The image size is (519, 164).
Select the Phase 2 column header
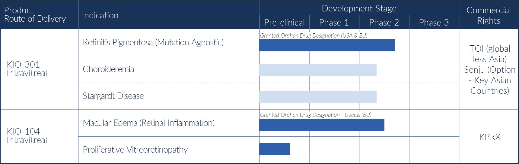(384, 23)
